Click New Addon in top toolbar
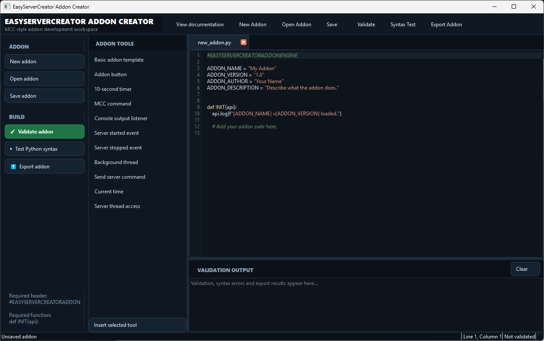544x341 pixels. click(253, 25)
